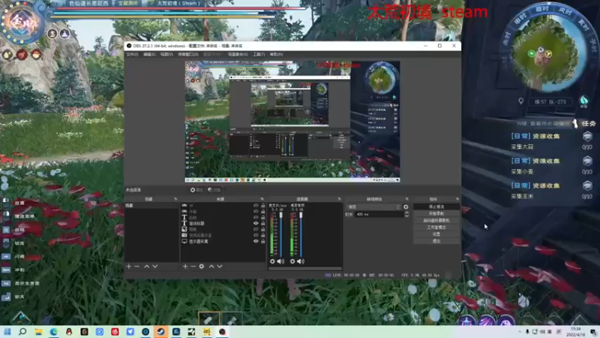600x338 pixels.
Task: Open the 停靠窗口(D) menu in OBS
Action: coord(188,54)
